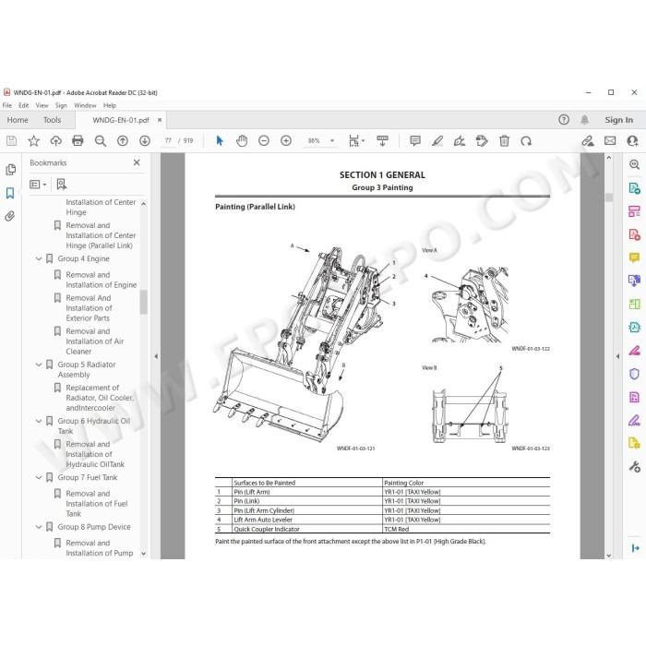This screenshot has width=646, height=646.
Task: Open the Window menu
Action: [x=85, y=105]
